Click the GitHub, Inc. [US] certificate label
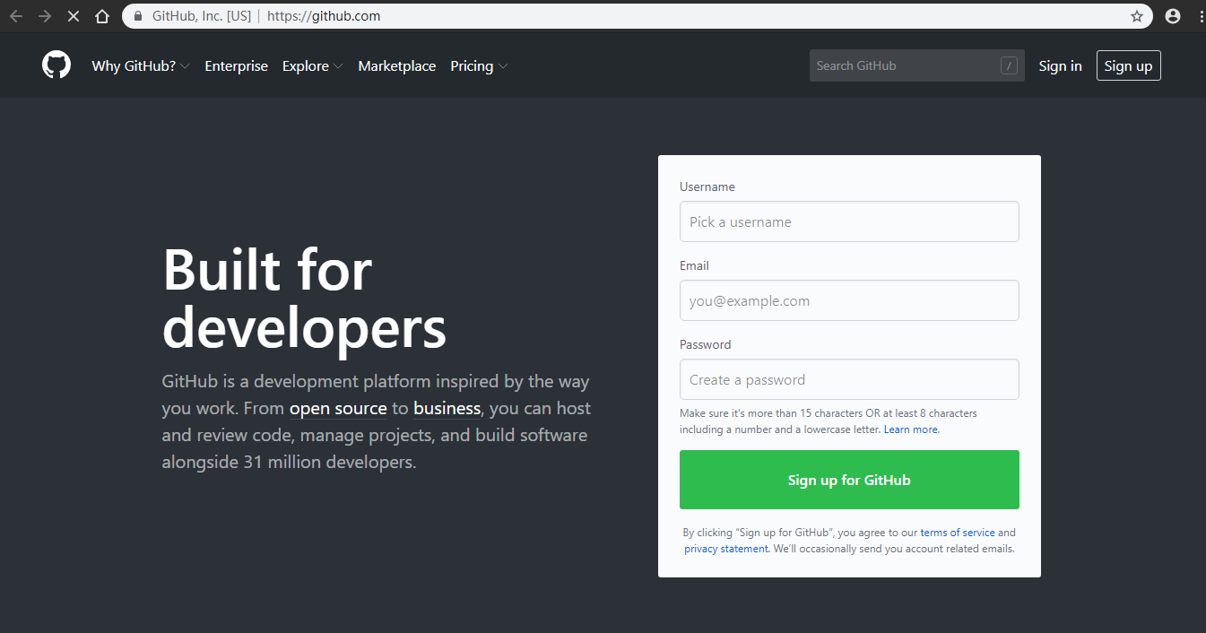Viewport: 1206px width, 633px height. 202,16
